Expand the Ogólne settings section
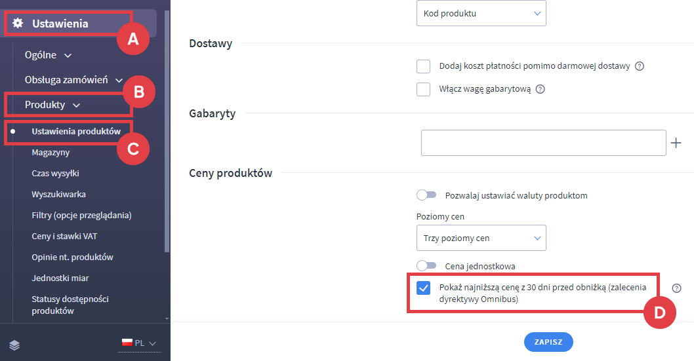 (x=48, y=56)
